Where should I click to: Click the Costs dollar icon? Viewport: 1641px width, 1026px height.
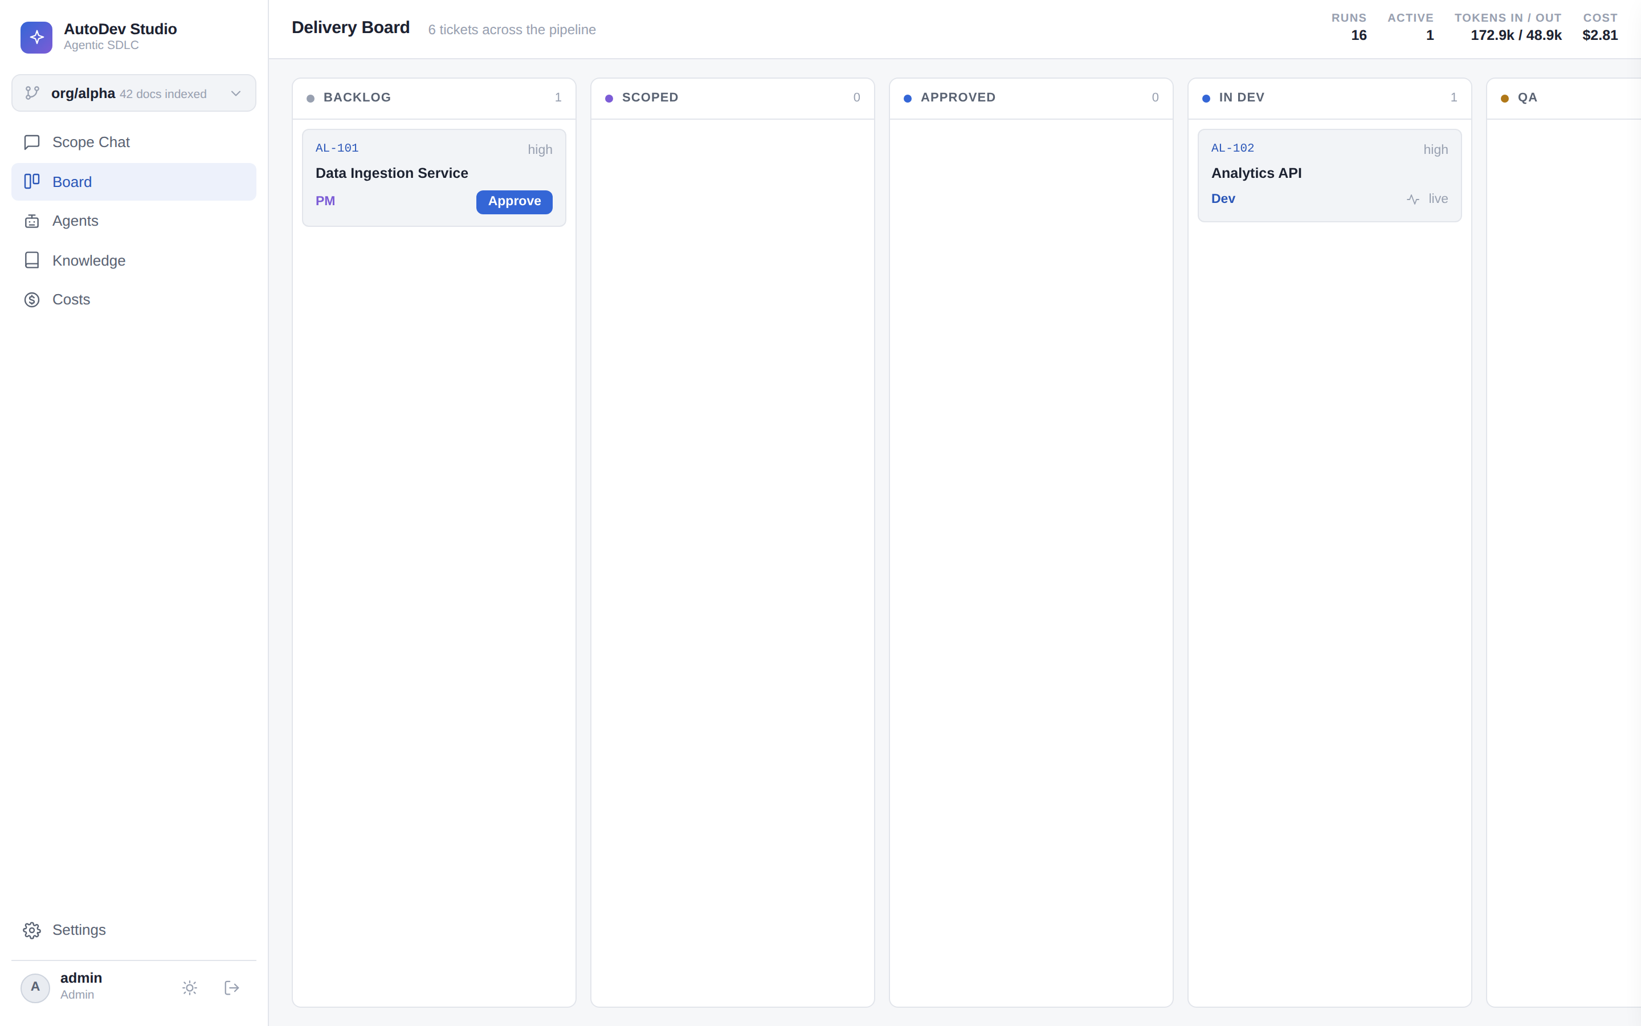(32, 300)
